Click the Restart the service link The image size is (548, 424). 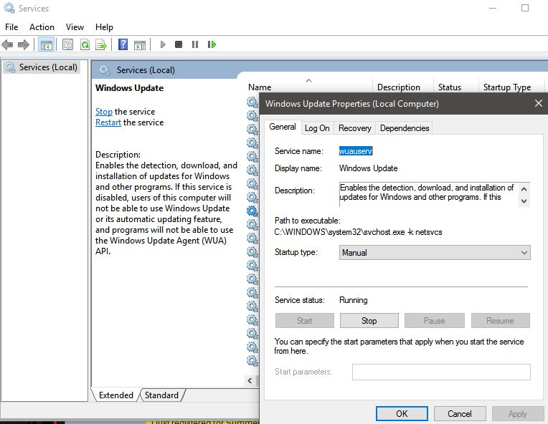point(108,122)
